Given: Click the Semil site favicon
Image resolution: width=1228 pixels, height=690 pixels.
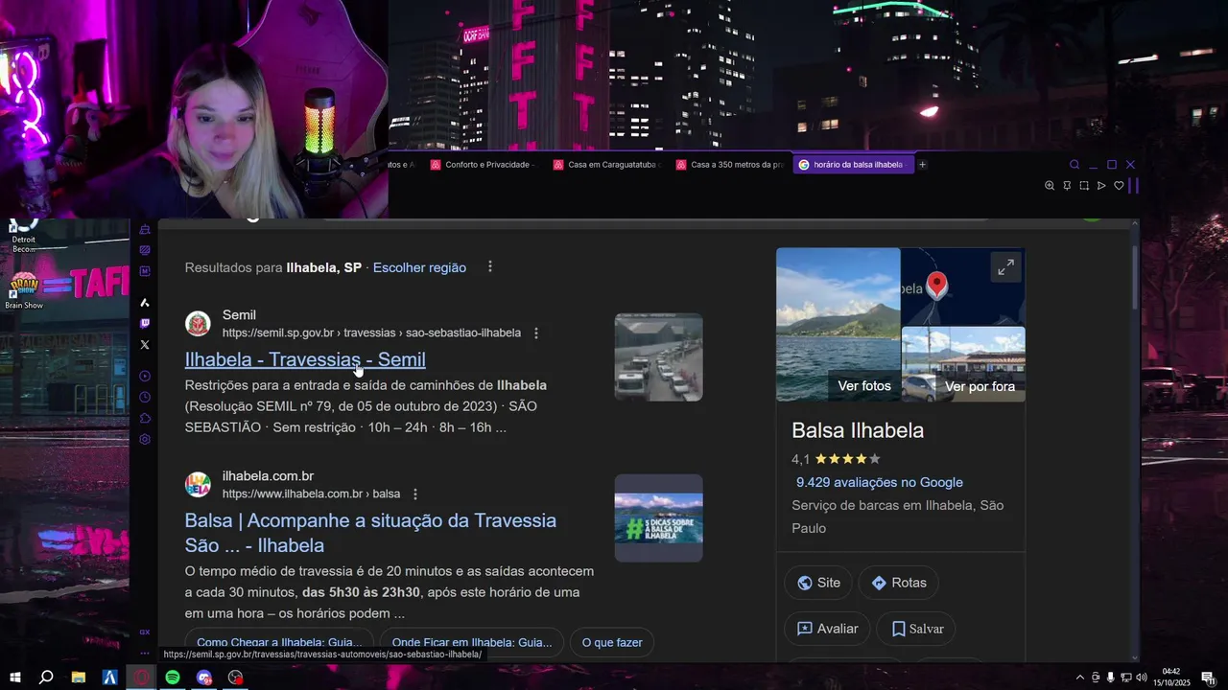Looking at the screenshot, I should (x=198, y=324).
